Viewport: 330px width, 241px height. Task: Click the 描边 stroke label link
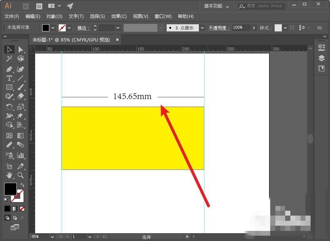(x=83, y=28)
